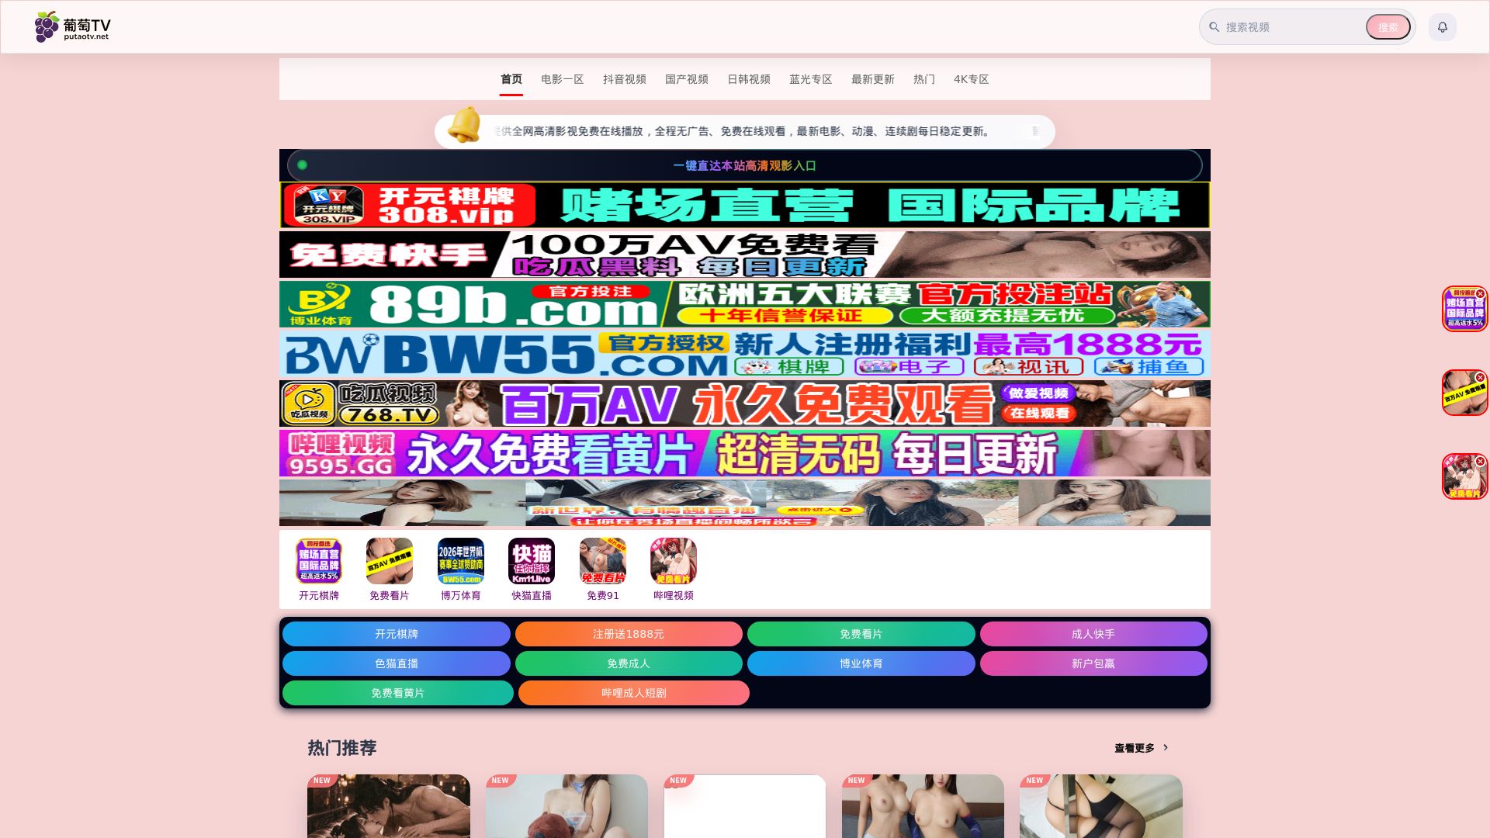Open the 768.TV banner ad
Viewport: 1490px width, 838px height.
click(x=745, y=403)
